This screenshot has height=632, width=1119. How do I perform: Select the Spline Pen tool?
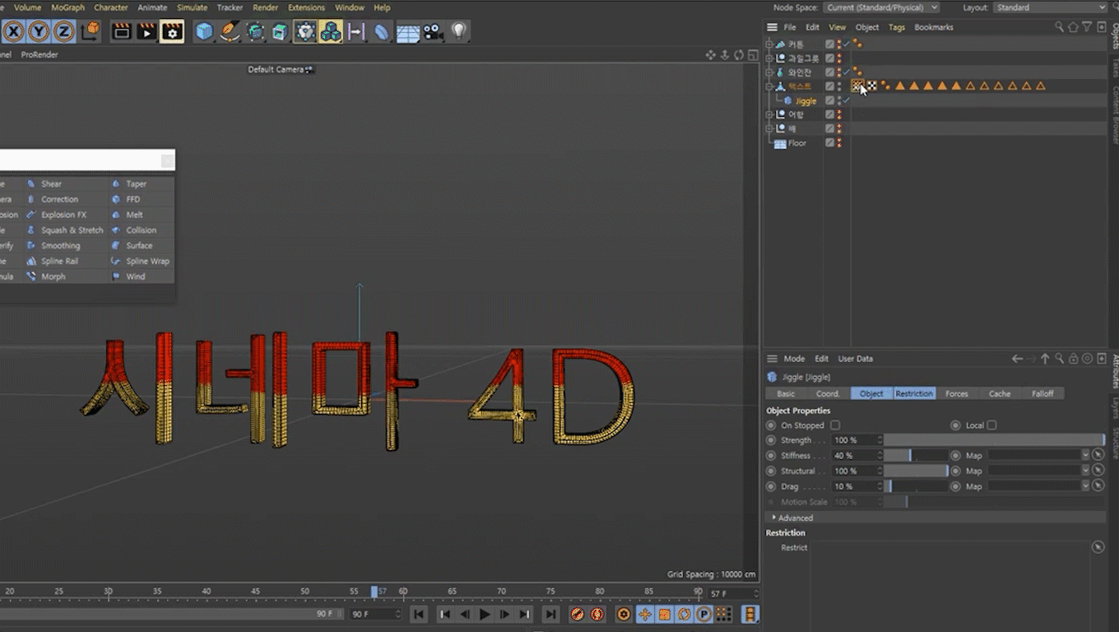(x=230, y=32)
